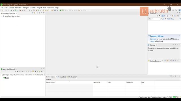Click the Boot Dashboard stop square icon

click(20, 72)
